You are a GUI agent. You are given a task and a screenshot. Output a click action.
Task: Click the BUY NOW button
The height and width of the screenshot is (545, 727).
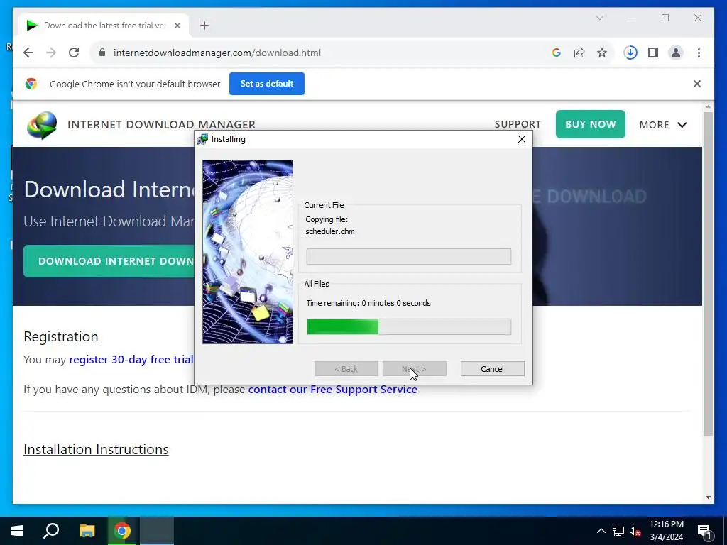(x=590, y=124)
